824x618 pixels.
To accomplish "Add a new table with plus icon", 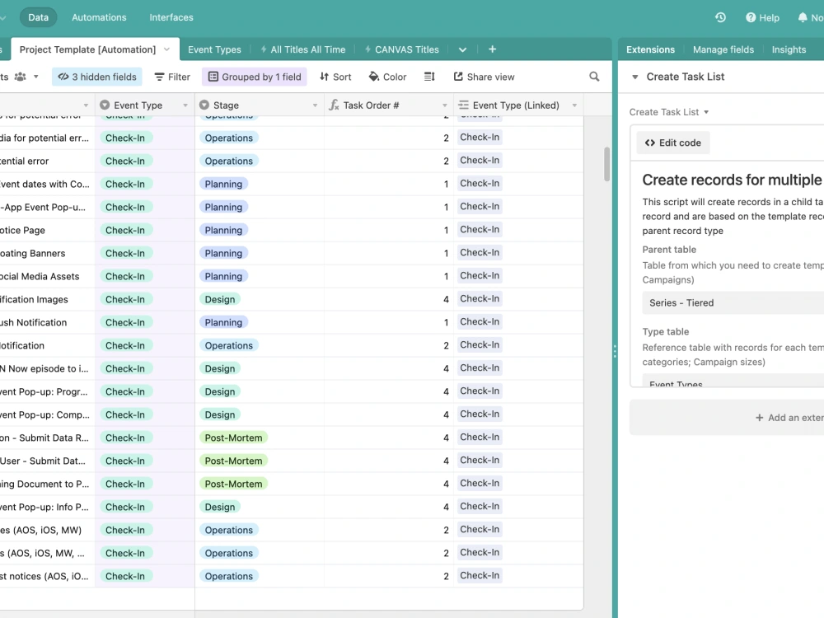I will coord(493,49).
